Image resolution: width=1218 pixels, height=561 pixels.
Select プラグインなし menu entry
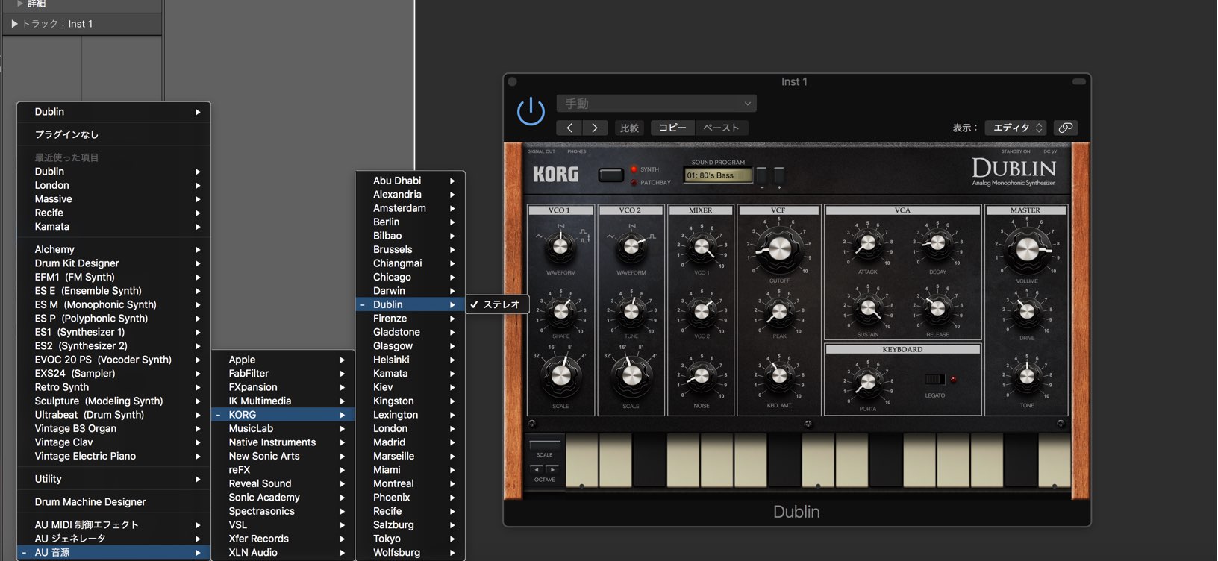coord(113,134)
